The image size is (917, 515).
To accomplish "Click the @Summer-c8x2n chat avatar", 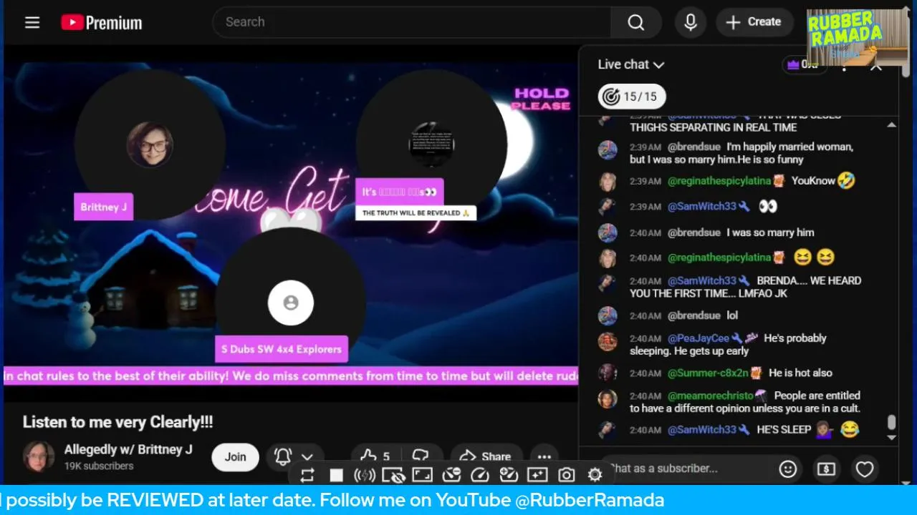I will (x=608, y=373).
